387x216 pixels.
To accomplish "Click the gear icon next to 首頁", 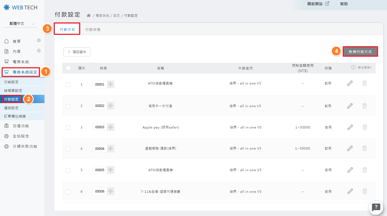I will point(39,40).
